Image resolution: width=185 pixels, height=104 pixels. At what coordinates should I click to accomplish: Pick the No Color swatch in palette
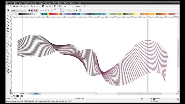(17, 14)
